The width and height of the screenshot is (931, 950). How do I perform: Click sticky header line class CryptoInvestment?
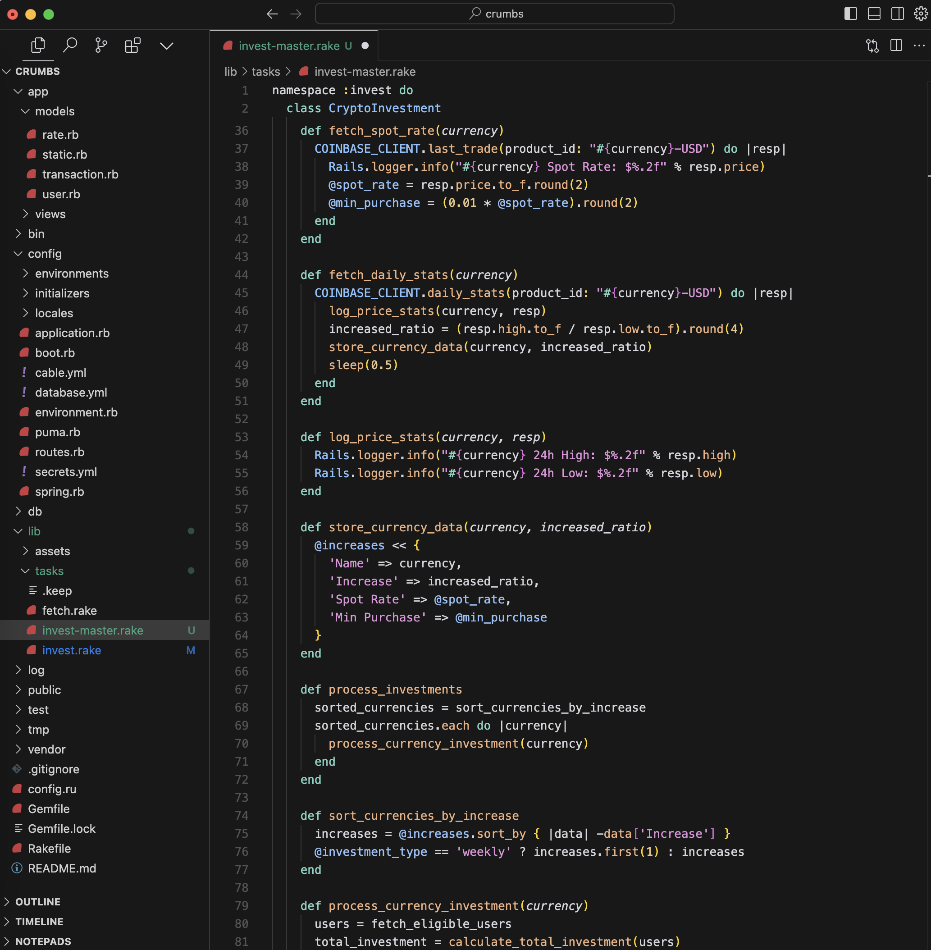click(363, 108)
